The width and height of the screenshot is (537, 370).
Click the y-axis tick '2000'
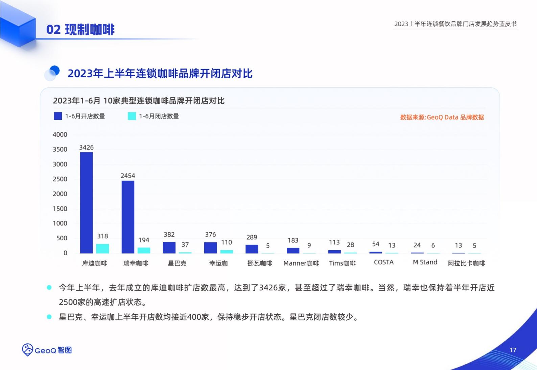[60, 194]
